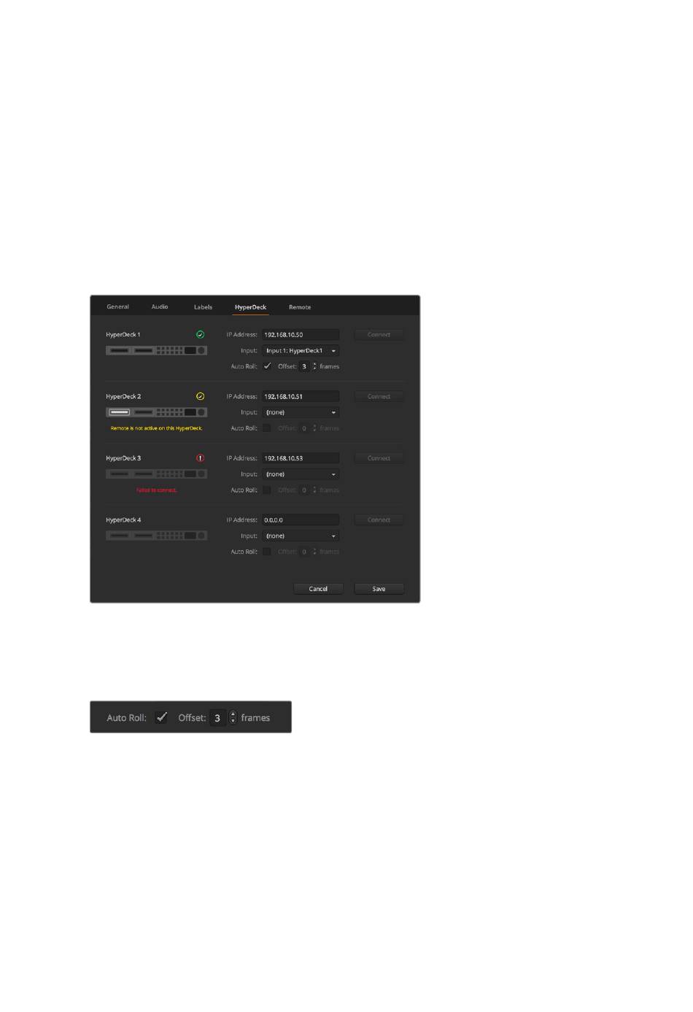This screenshot has height=1012, width=693.
Task: Open HyperDeck 2 Input dropdown
Action: [301, 412]
